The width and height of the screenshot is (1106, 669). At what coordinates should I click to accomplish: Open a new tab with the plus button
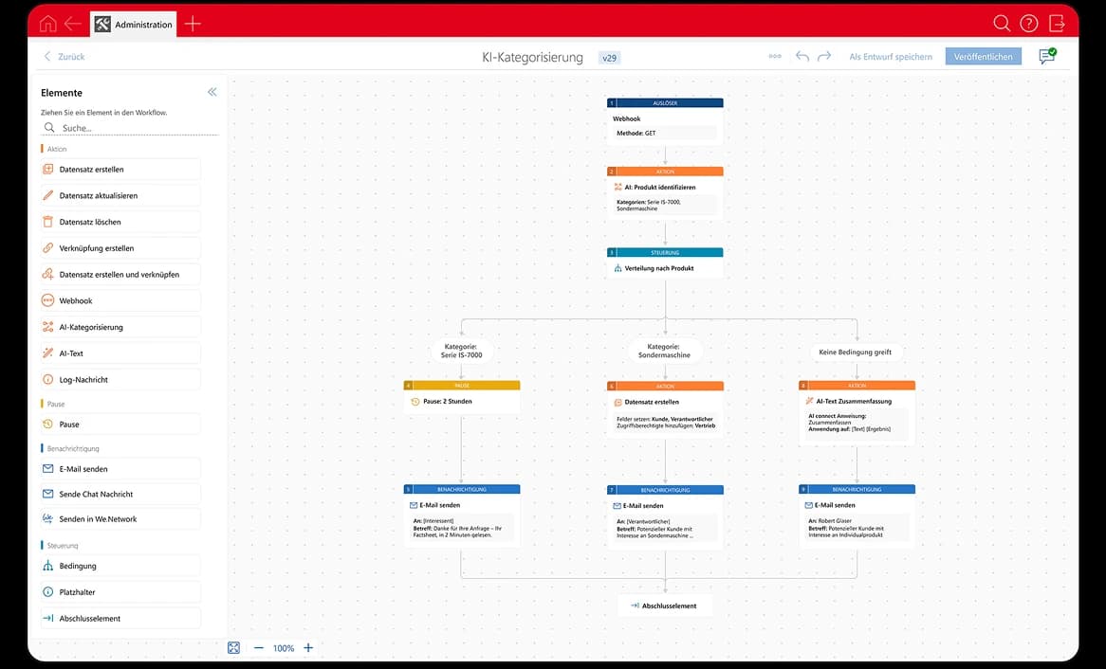tap(193, 23)
